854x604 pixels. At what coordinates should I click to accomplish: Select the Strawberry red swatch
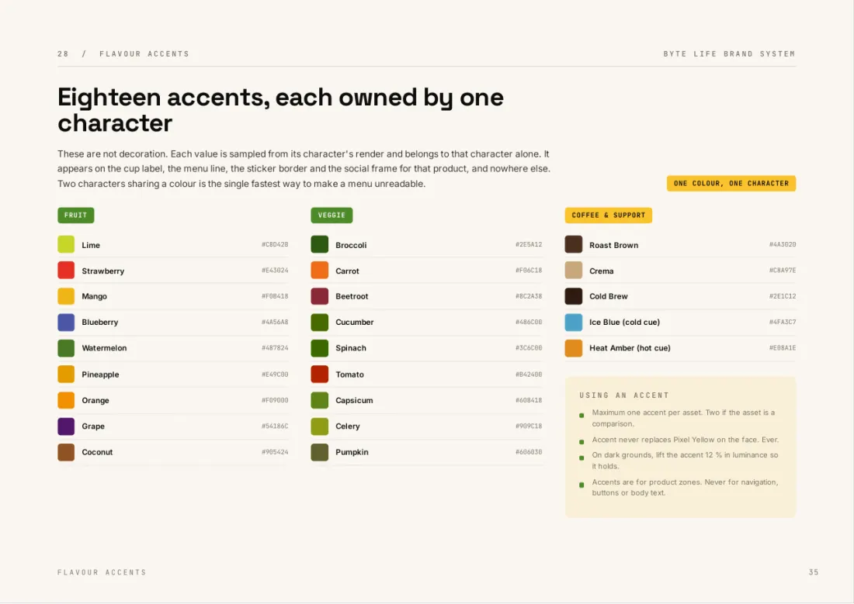click(66, 270)
